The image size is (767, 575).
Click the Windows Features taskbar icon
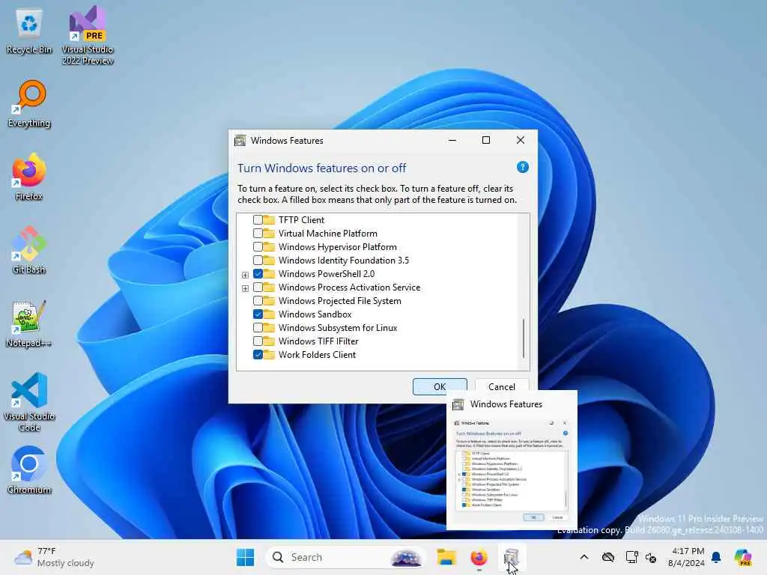coord(511,557)
